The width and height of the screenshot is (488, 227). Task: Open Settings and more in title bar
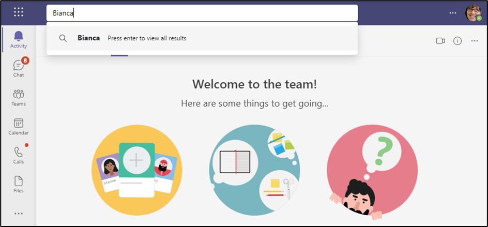[453, 13]
